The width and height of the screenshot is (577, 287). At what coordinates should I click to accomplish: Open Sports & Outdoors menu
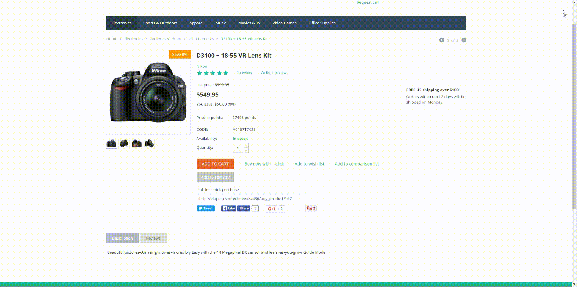pyautogui.click(x=160, y=23)
